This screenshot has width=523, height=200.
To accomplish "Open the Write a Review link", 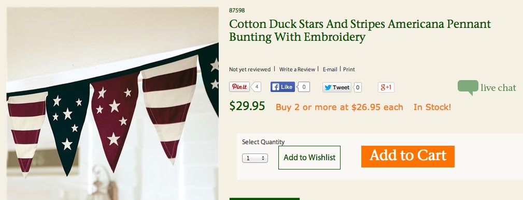I will (297, 70).
